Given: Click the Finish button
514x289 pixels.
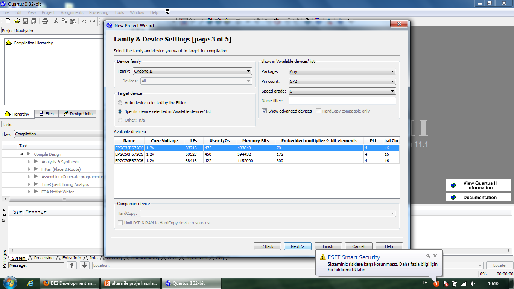Looking at the screenshot, I should [328, 246].
